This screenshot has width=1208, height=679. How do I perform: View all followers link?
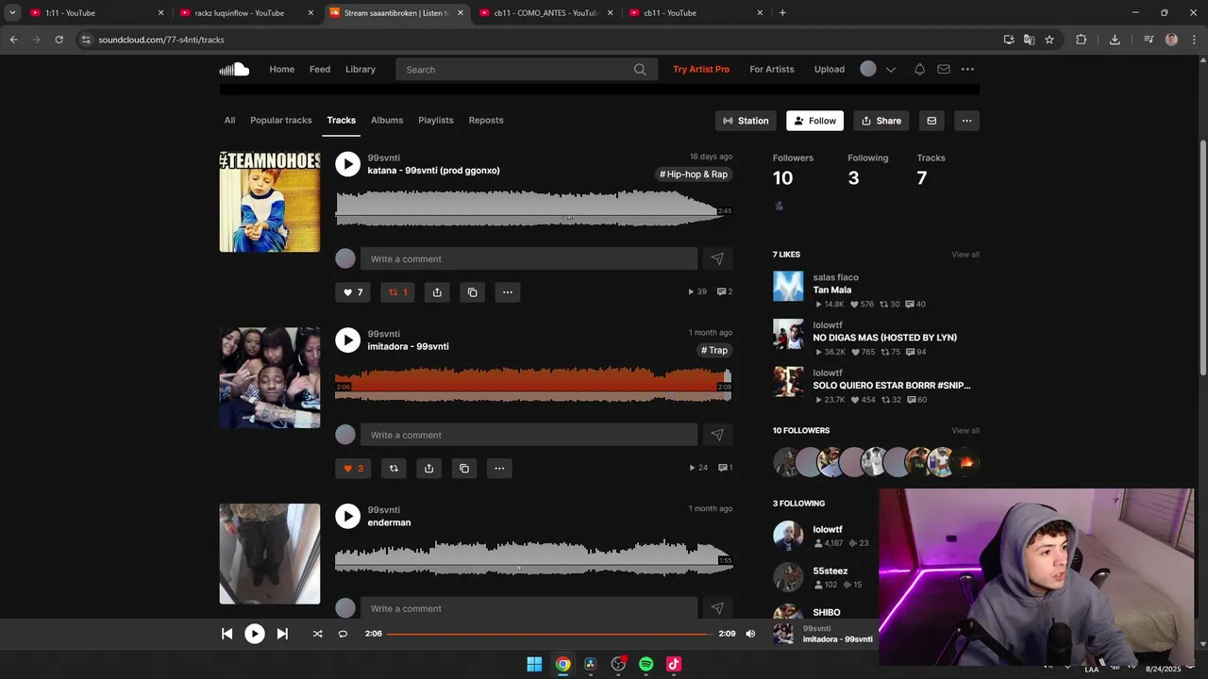(x=965, y=431)
